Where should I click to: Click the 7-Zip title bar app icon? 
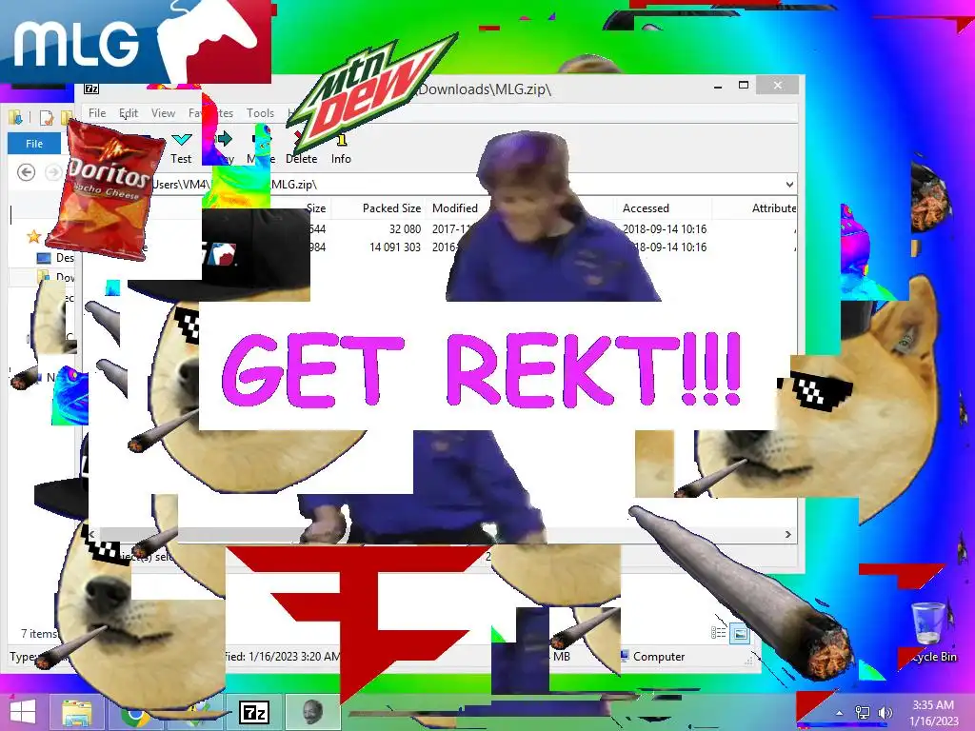[91, 89]
